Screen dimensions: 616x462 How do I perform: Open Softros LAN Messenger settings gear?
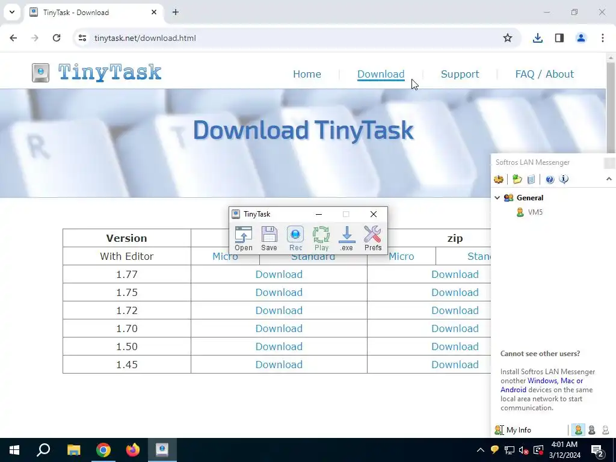499,179
